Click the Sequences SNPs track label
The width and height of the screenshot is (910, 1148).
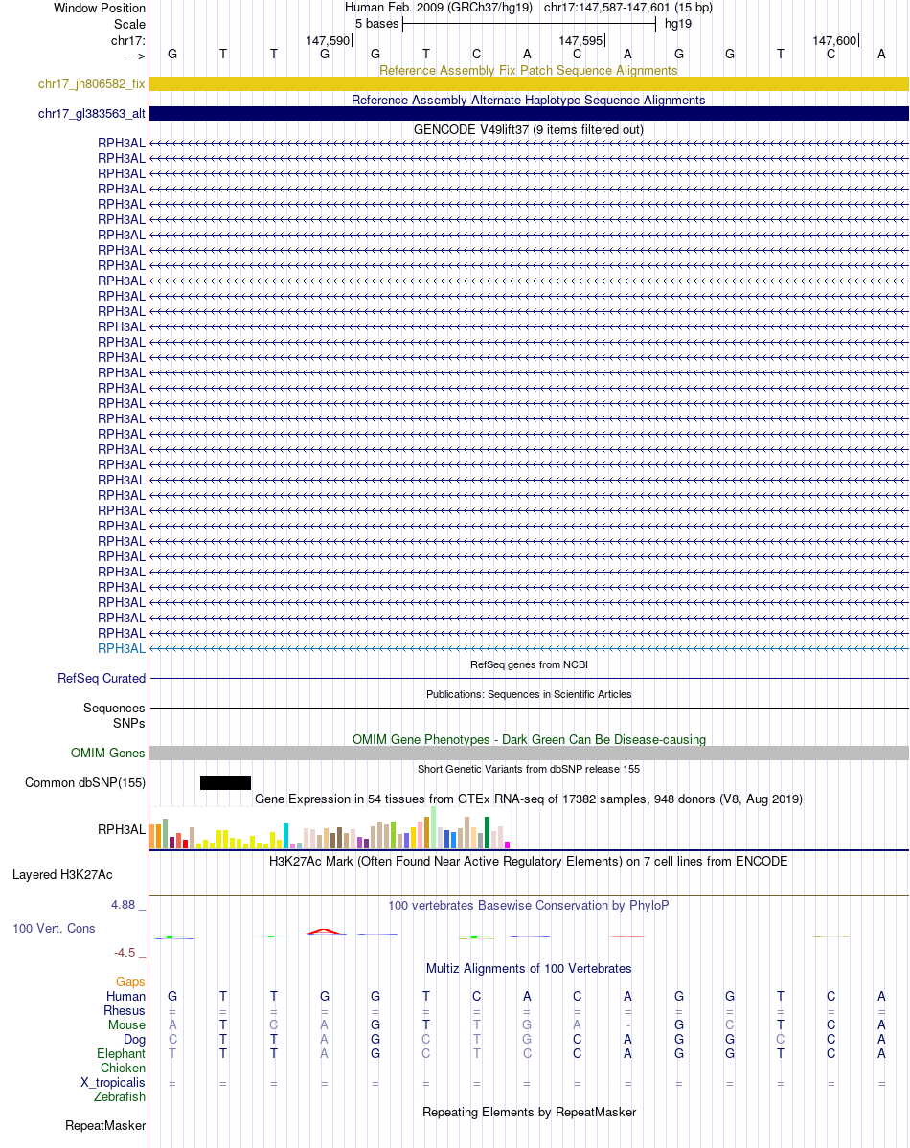114,715
